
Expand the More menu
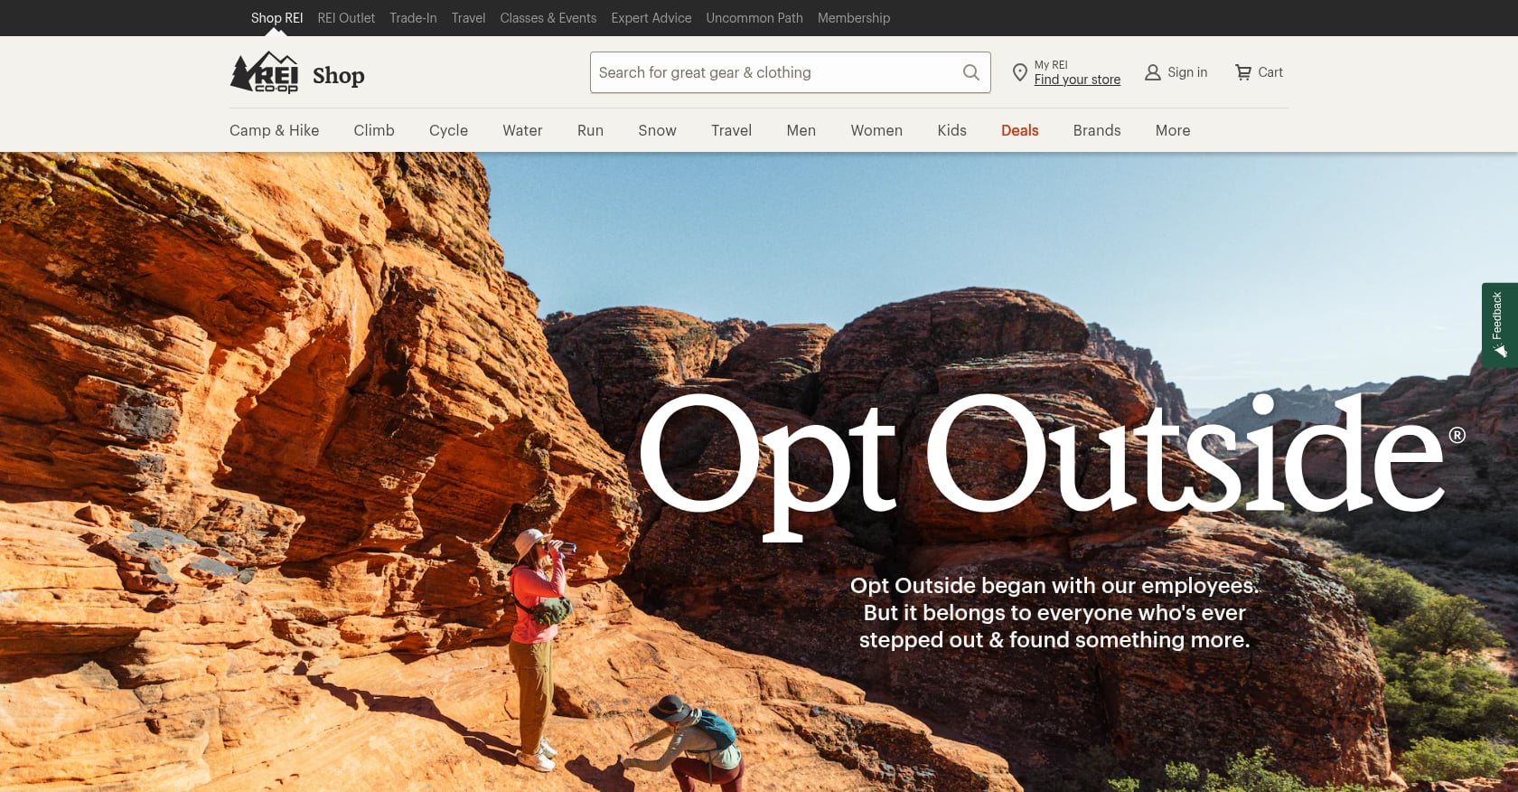point(1173,130)
